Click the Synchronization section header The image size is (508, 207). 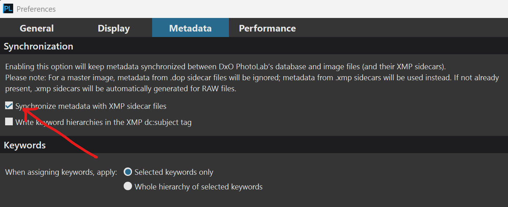(38, 47)
